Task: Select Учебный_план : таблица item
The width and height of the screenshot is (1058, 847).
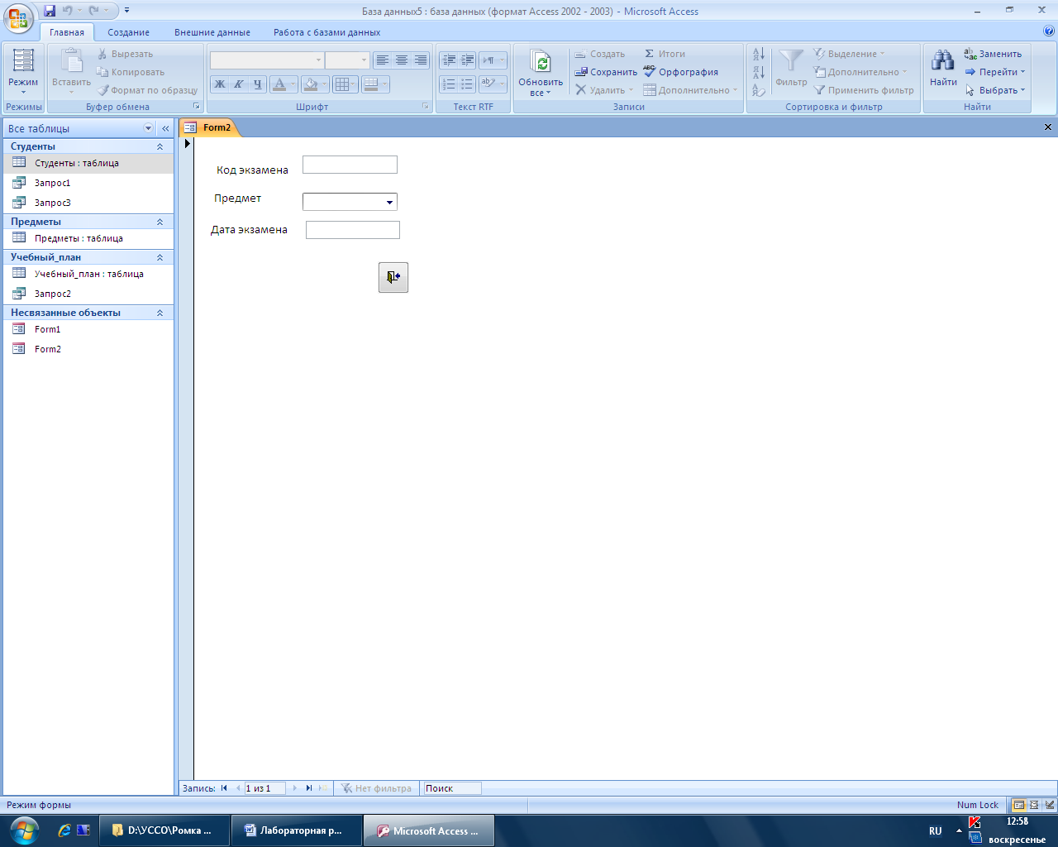Action: (x=88, y=274)
